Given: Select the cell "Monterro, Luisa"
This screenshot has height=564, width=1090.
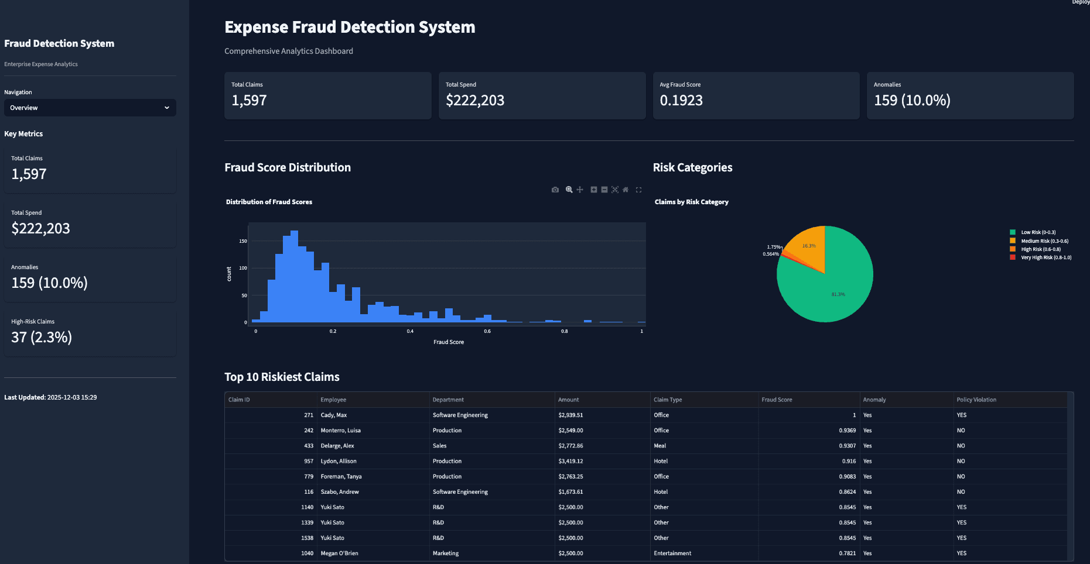Looking at the screenshot, I should tap(373, 430).
